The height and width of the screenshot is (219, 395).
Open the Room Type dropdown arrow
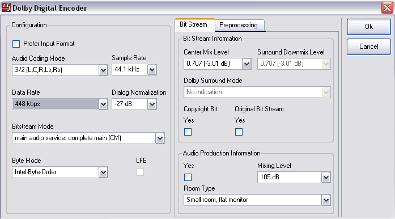click(x=326, y=200)
